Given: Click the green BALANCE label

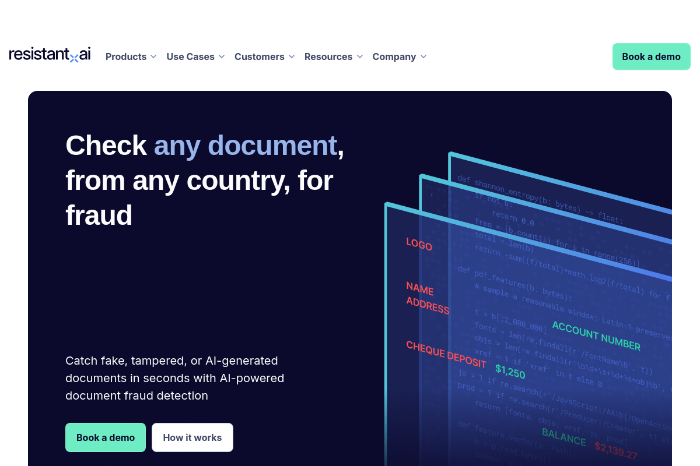Looking at the screenshot, I should point(563,436).
